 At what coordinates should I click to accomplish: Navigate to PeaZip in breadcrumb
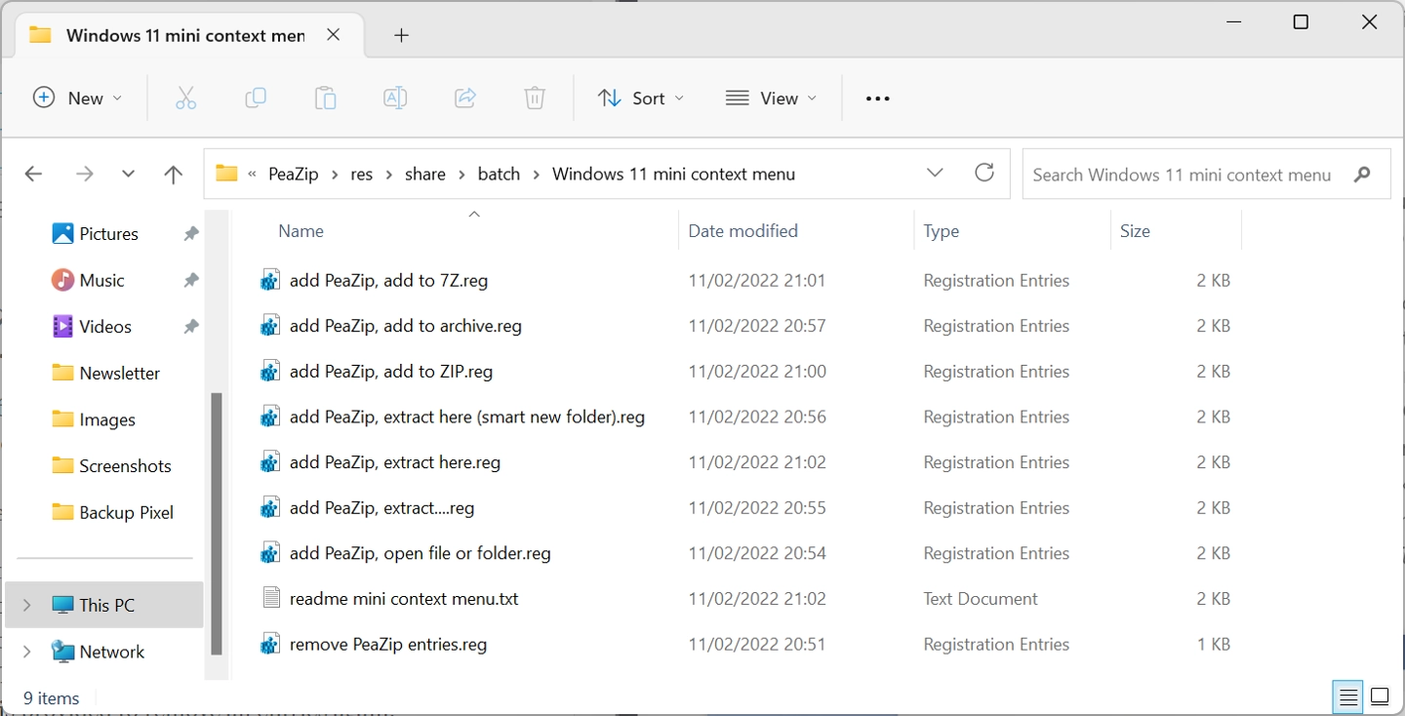point(294,175)
